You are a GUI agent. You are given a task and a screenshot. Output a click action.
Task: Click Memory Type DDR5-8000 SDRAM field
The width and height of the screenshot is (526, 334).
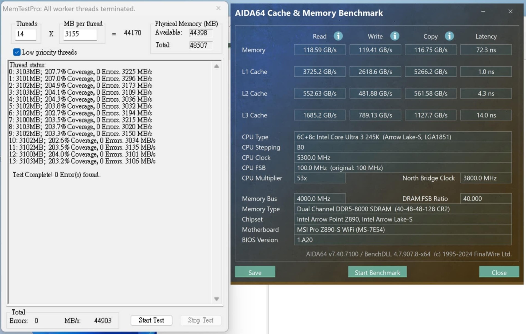click(403, 209)
